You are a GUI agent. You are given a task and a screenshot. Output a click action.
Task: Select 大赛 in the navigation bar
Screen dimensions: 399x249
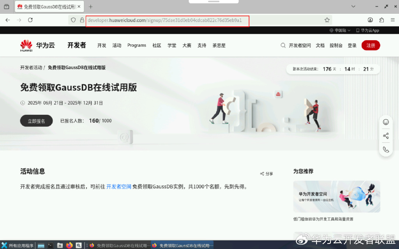(x=187, y=45)
